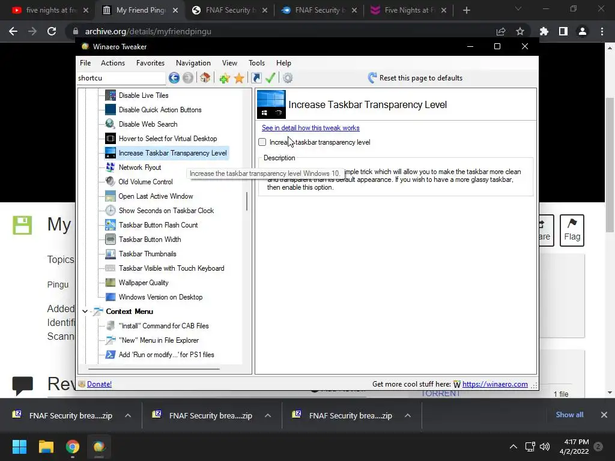Click the Winaero Tweaker taskbar icon

point(99,447)
